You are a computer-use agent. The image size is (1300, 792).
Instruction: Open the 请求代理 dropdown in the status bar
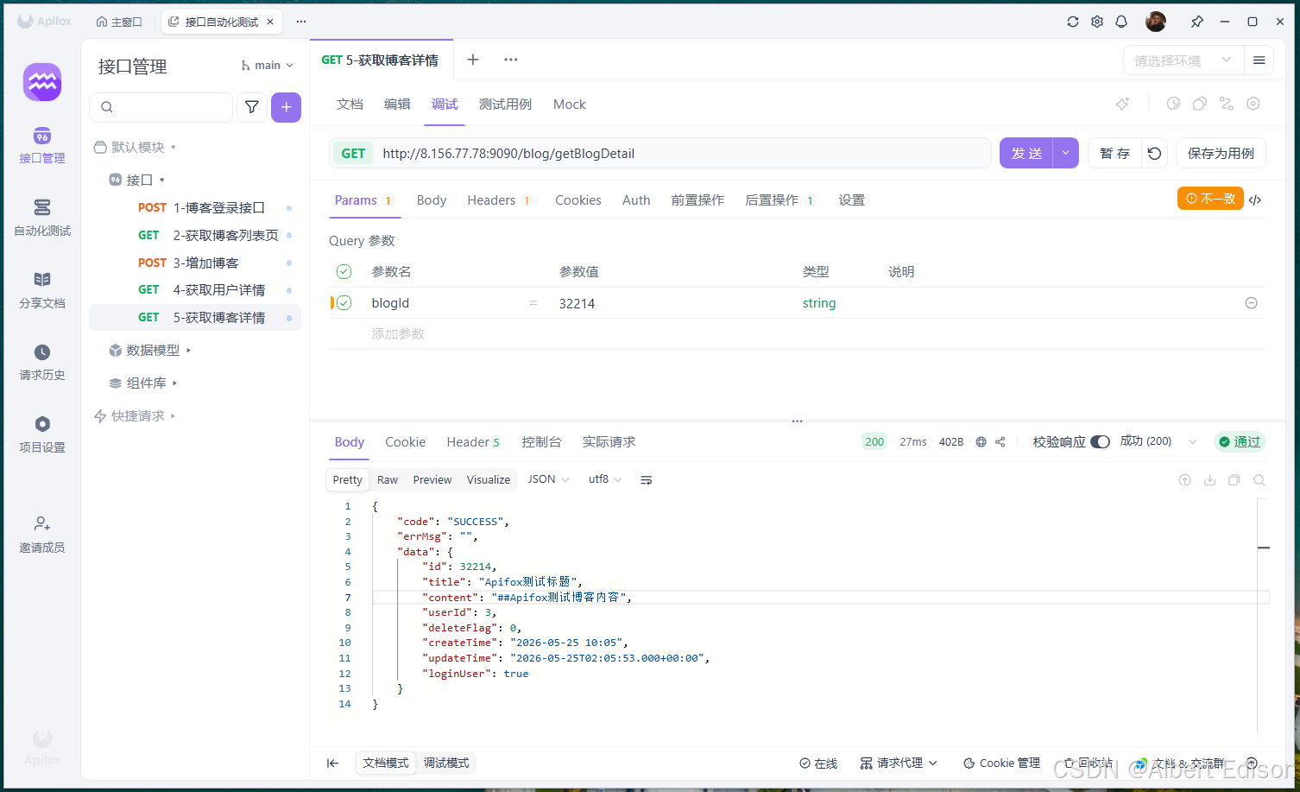tap(899, 763)
